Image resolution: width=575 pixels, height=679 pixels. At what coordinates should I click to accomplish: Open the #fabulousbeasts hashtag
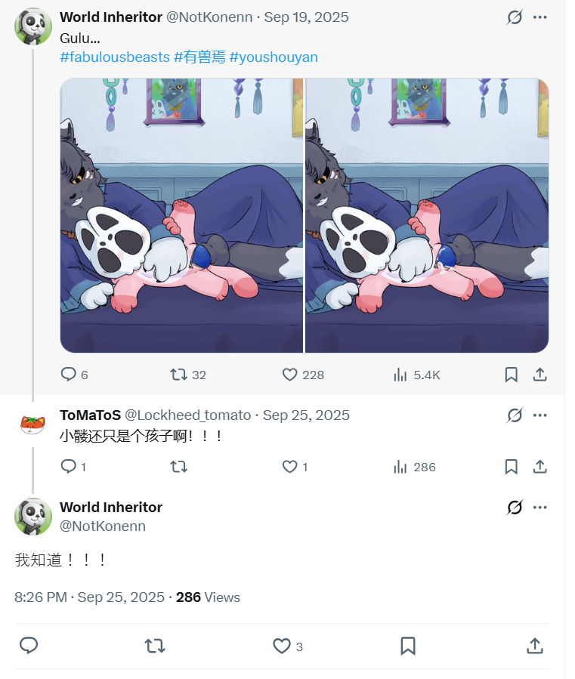pos(115,57)
